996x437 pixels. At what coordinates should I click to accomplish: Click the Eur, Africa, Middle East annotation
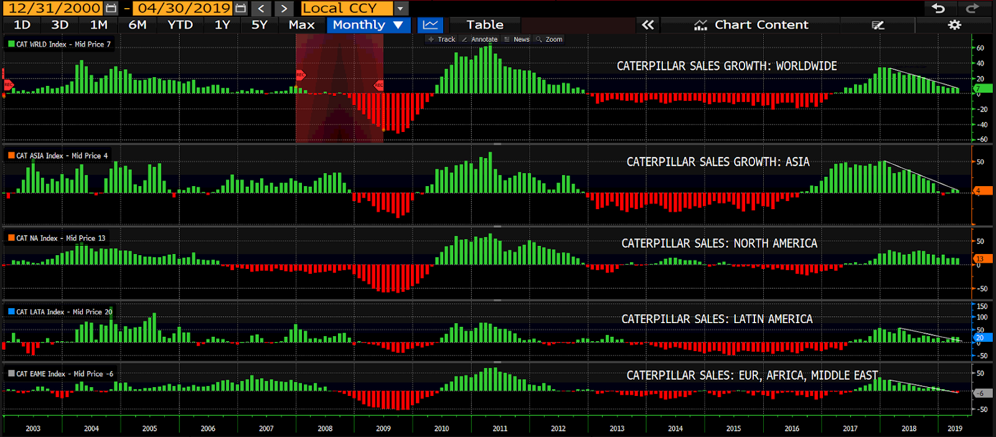click(x=752, y=375)
